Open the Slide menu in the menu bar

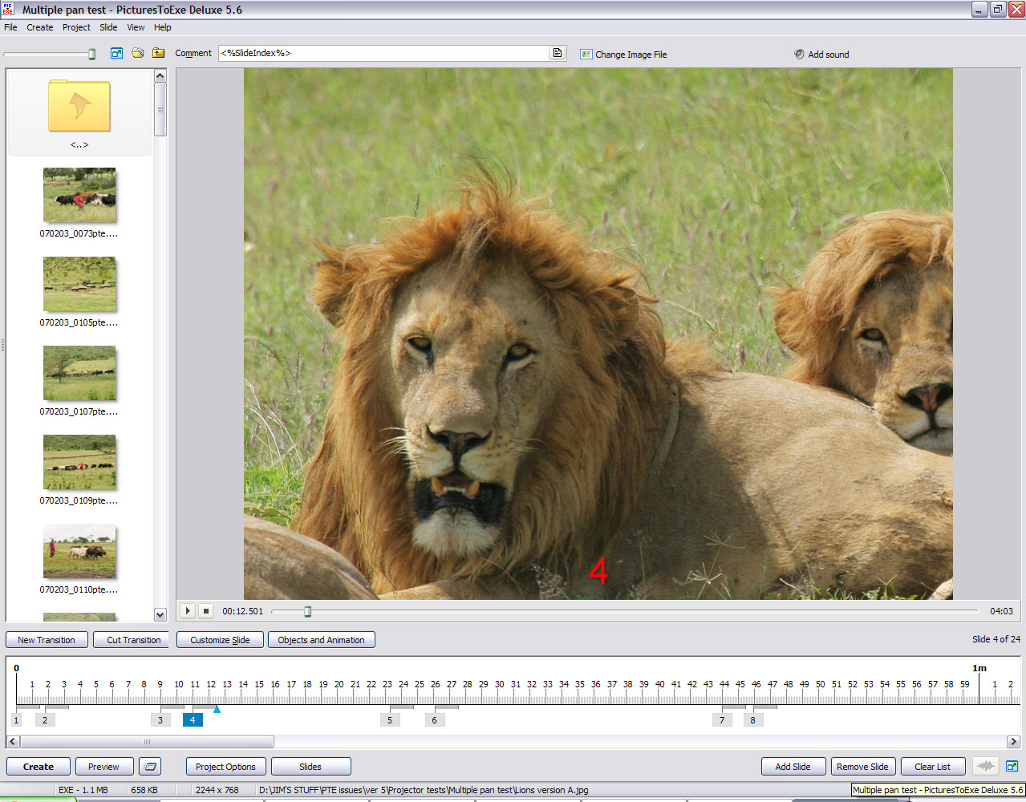[x=108, y=27]
